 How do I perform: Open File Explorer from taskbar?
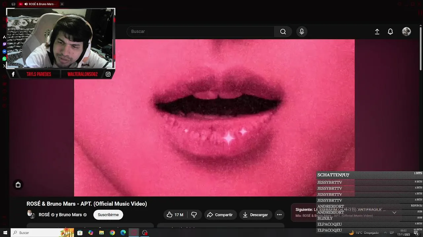click(x=101, y=233)
